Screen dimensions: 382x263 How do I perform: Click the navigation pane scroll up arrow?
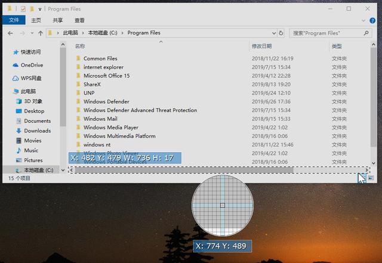click(x=63, y=45)
